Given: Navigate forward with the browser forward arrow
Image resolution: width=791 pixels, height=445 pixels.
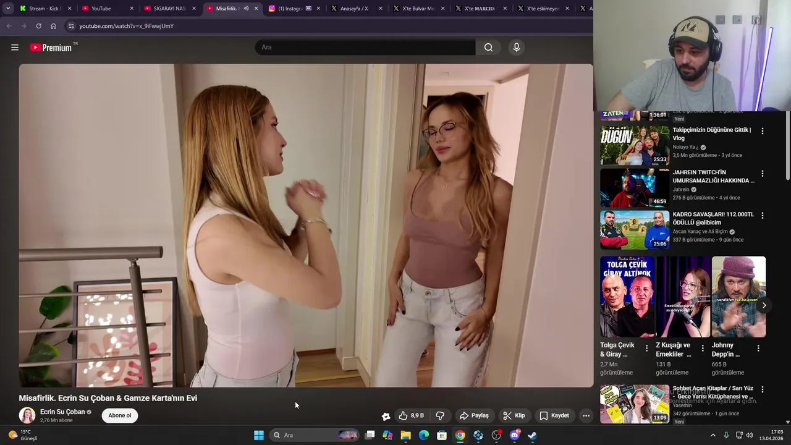Looking at the screenshot, I should pyautogui.click(x=23, y=26).
